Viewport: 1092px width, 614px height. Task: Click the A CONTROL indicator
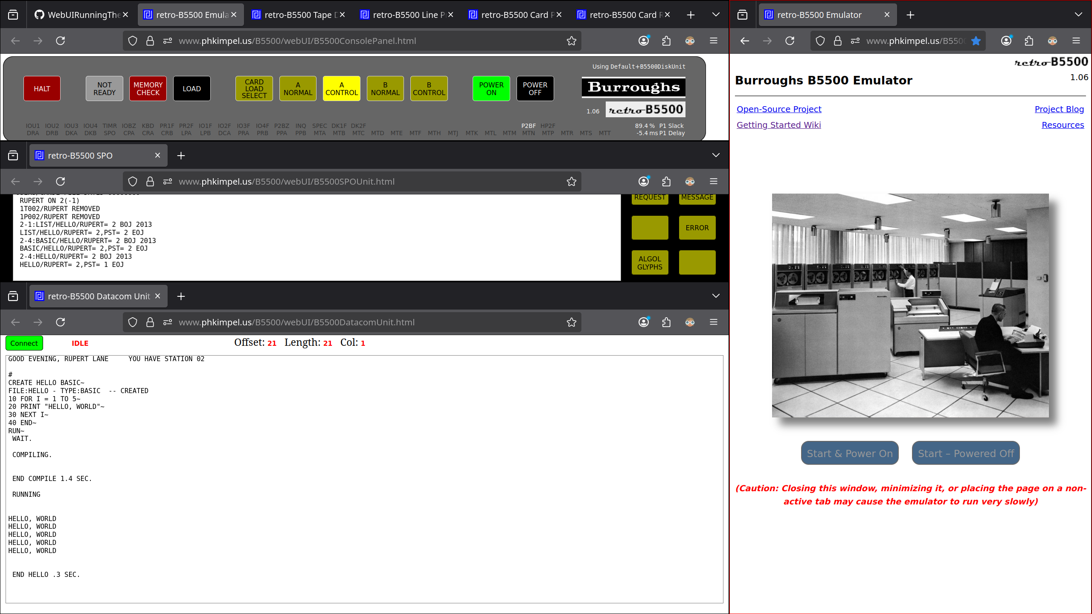[342, 89]
